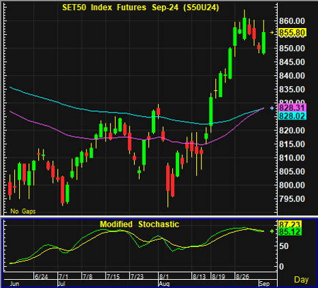Viewport: 318px width, 288px height.
Task: Click the yellow 855.80 last price label
Action: tap(292, 33)
